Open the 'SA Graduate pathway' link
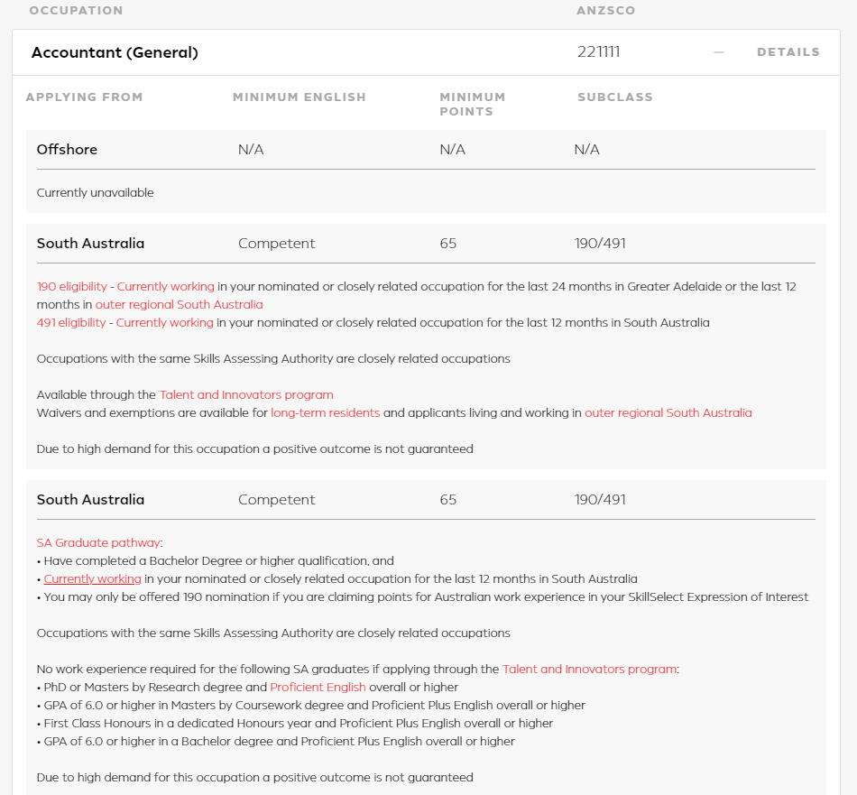The height and width of the screenshot is (795, 857). pyautogui.click(x=98, y=542)
